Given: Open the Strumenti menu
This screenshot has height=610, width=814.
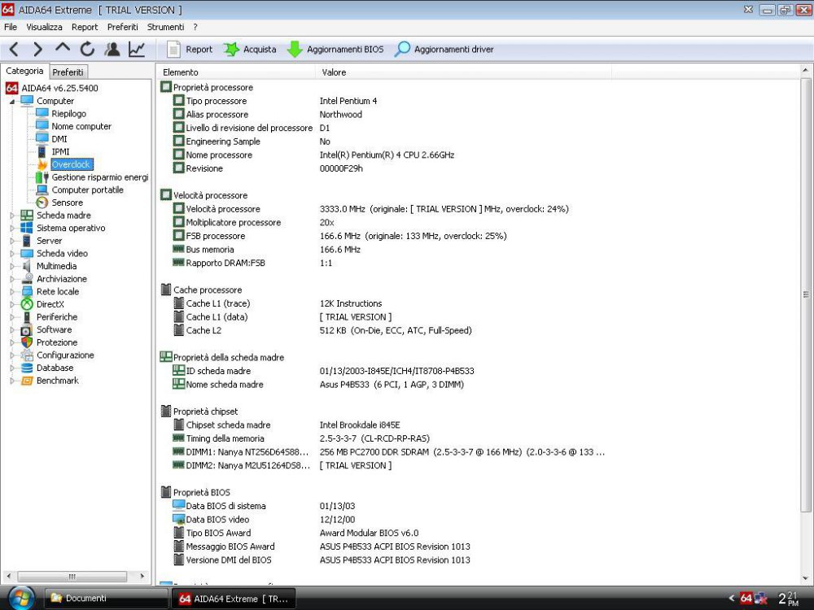Looking at the screenshot, I should tap(165, 26).
